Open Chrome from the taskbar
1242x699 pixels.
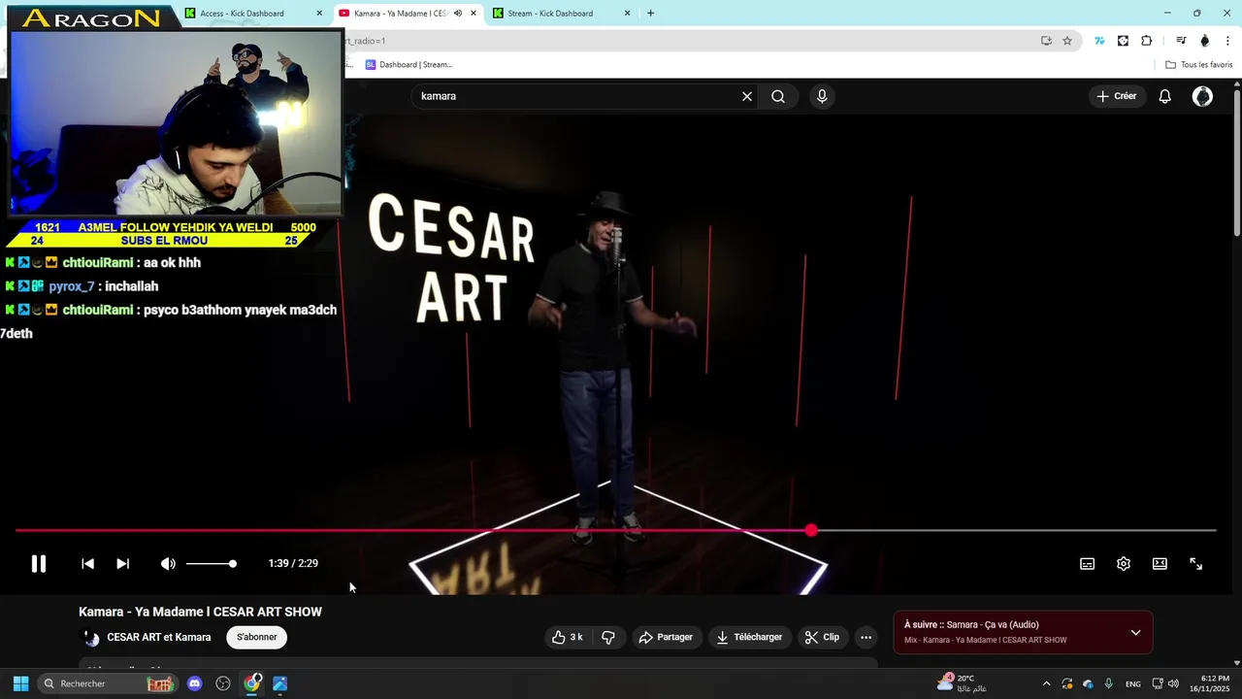[x=252, y=683]
